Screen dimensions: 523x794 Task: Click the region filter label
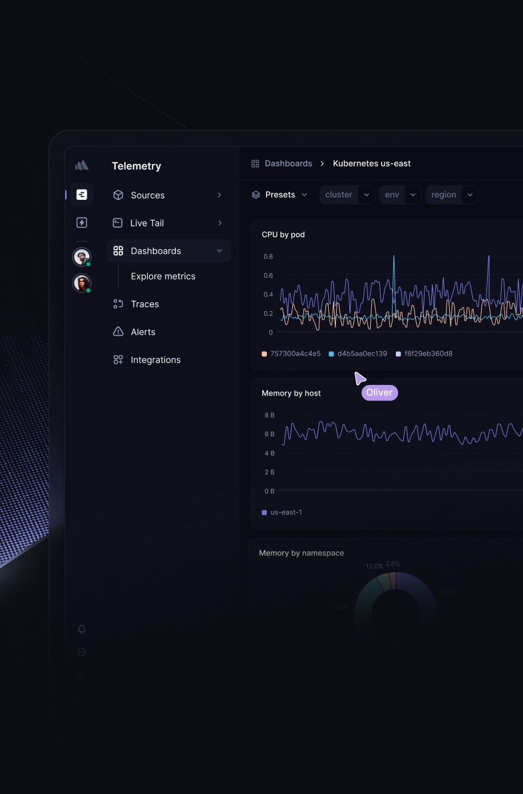pyautogui.click(x=444, y=195)
